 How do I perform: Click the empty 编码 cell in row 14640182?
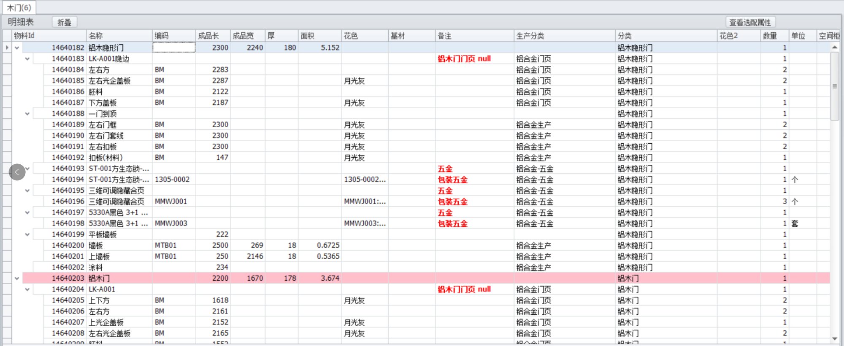tap(174, 48)
